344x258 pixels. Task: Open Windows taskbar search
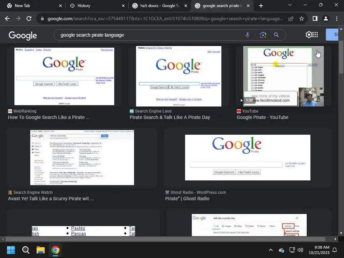(x=26, y=250)
